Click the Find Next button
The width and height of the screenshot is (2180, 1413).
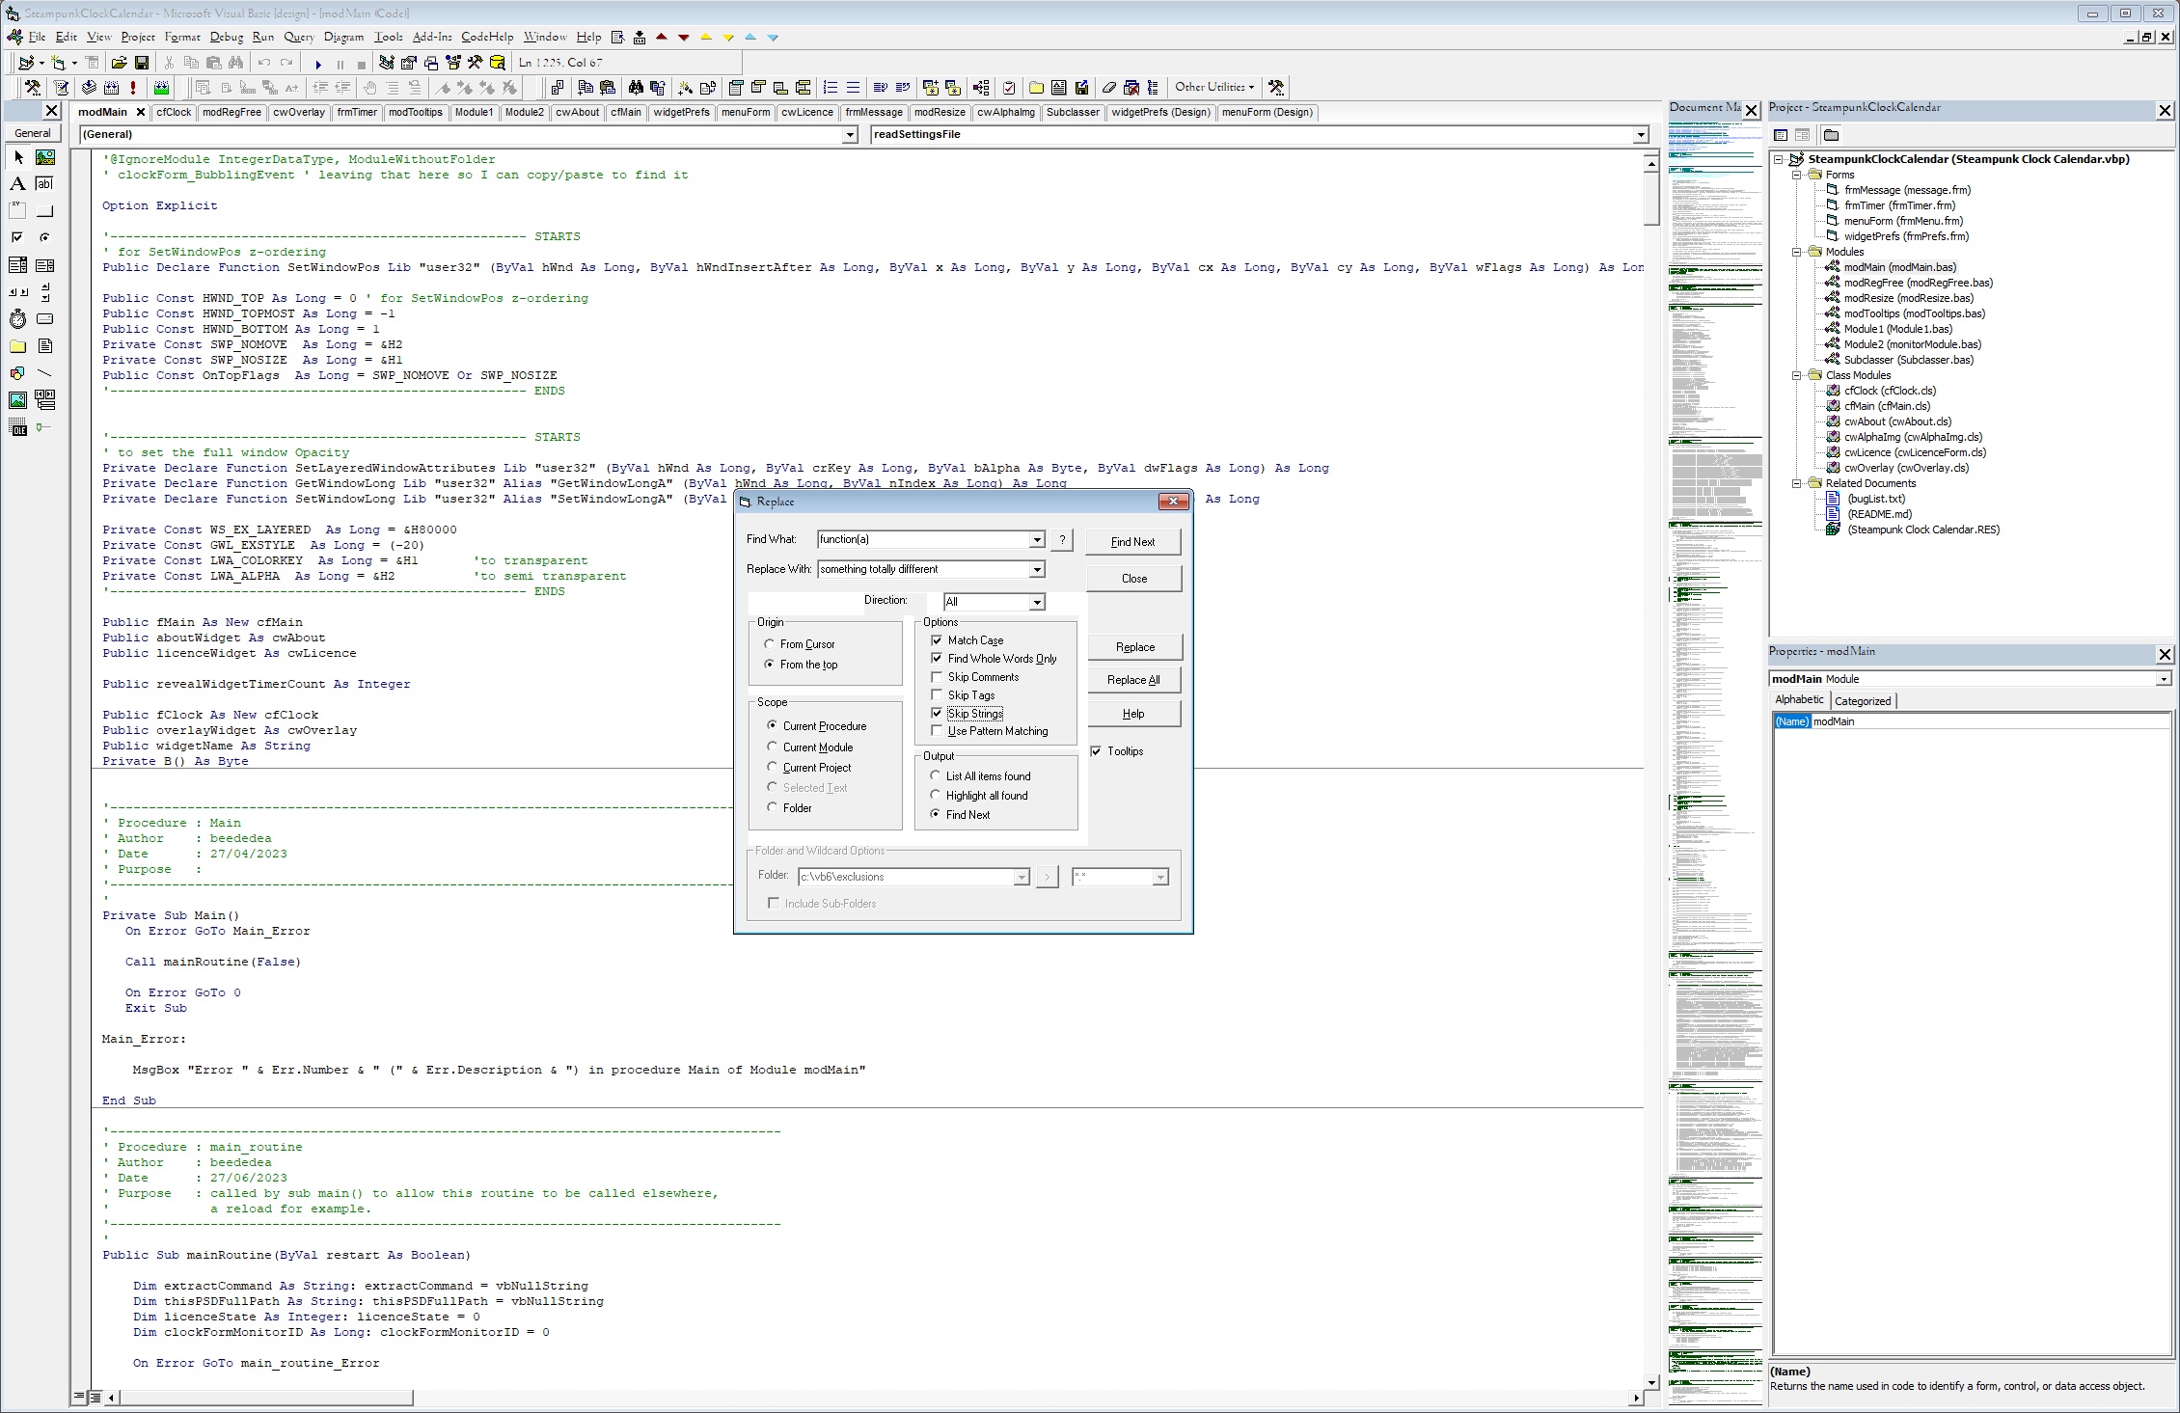coord(1131,541)
